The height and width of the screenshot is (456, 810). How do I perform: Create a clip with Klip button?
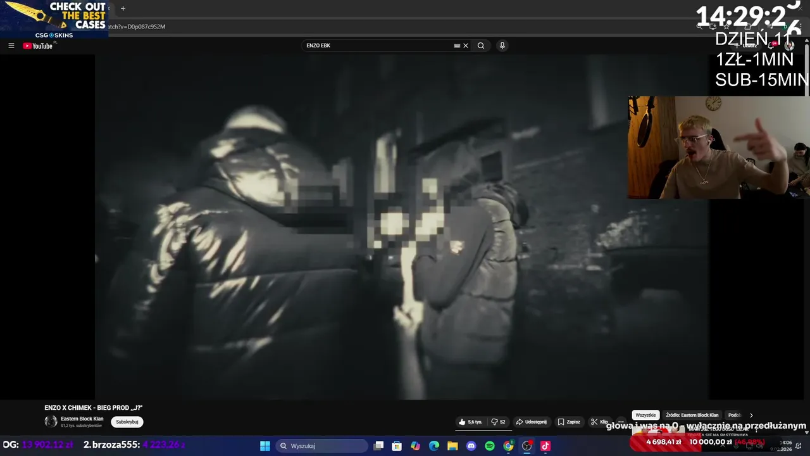[x=599, y=422]
